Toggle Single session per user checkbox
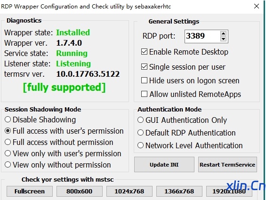Viewport: 266px width, 200px height. click(x=144, y=67)
